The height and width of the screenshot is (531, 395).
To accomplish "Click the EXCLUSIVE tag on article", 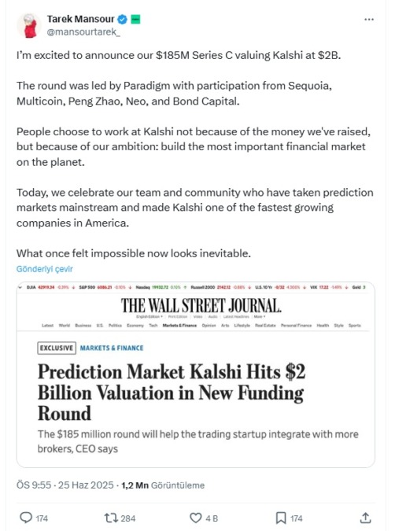I will [57, 348].
